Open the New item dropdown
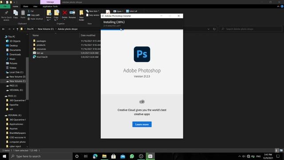Image resolution: width=284 pixels, height=160 pixels. 93,11
